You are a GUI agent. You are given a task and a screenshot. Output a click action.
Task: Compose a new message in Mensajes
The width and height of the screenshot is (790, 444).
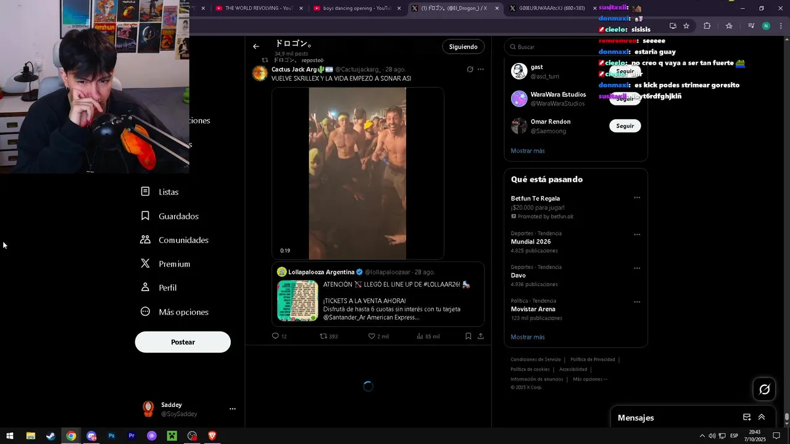[747, 417]
